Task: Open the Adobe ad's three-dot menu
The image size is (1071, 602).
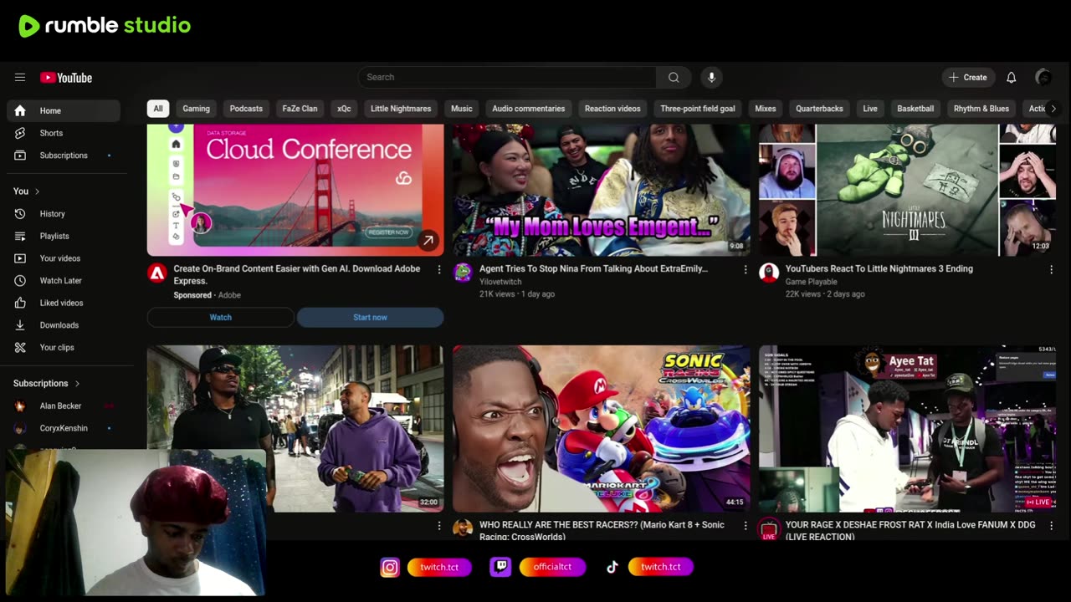Action: tap(439, 269)
